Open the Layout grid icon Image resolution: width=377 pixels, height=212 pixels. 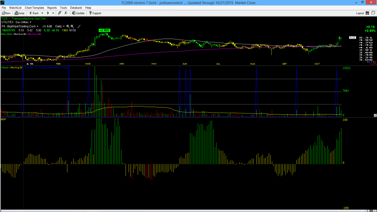pyautogui.click(x=367, y=13)
